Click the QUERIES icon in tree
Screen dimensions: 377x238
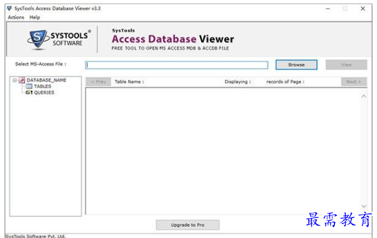[x=29, y=92]
